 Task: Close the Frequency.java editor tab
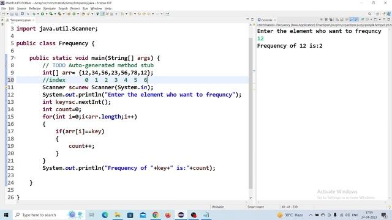pyautogui.click(x=33, y=20)
